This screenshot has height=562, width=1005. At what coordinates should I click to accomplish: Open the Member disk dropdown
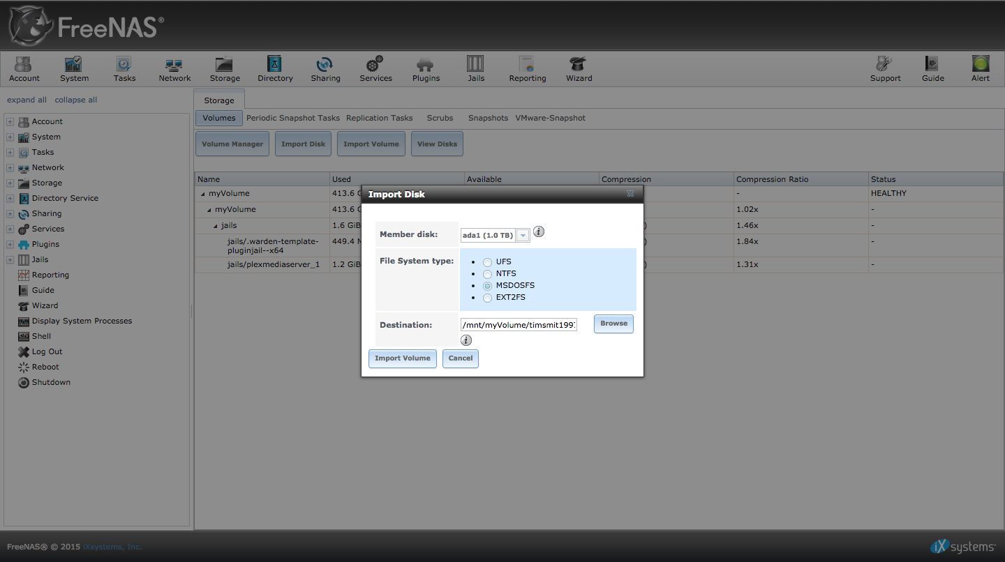523,236
